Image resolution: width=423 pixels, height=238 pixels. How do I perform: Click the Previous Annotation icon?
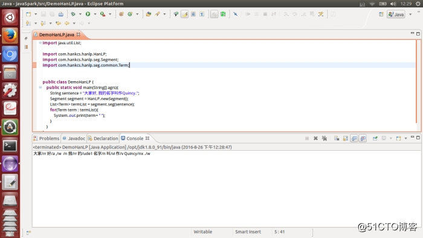tap(43, 23)
